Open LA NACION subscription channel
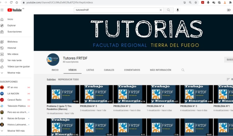This screenshot has width=233, height=136. (x=13, y=93)
